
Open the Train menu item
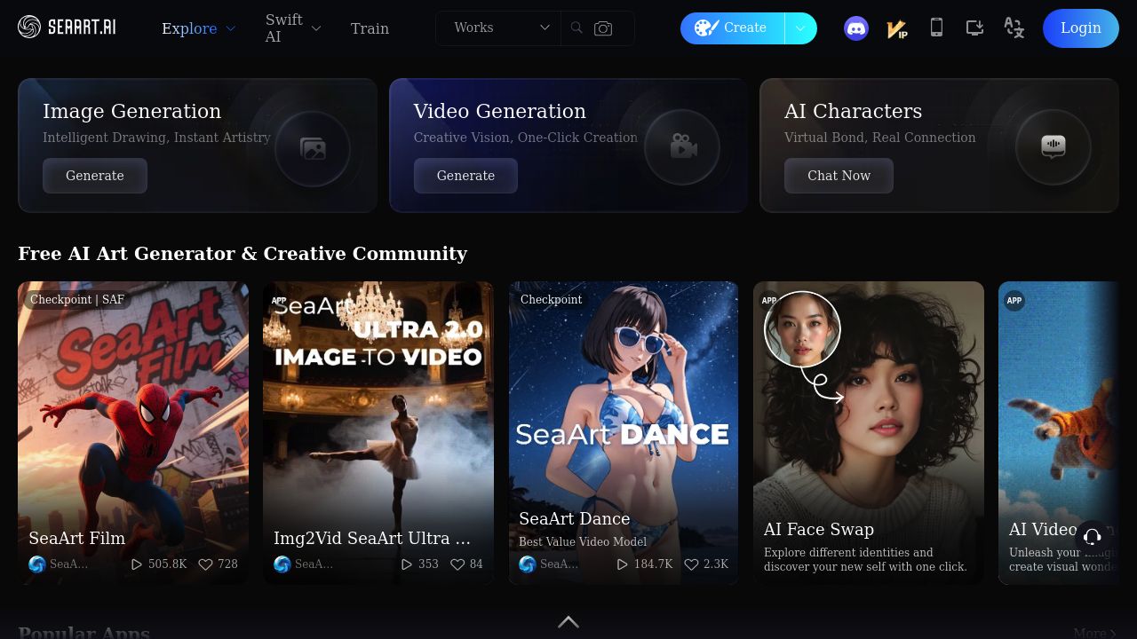(x=370, y=28)
